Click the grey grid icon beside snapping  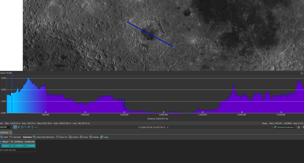(x=19, y=127)
